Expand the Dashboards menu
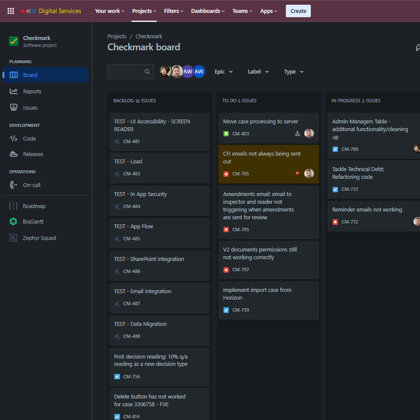 208,11
